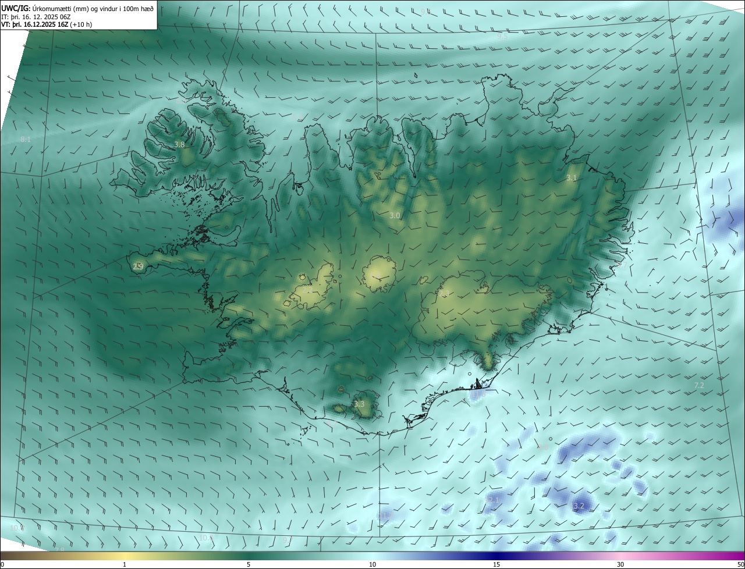Click the 30 label on the color scale

620,564
